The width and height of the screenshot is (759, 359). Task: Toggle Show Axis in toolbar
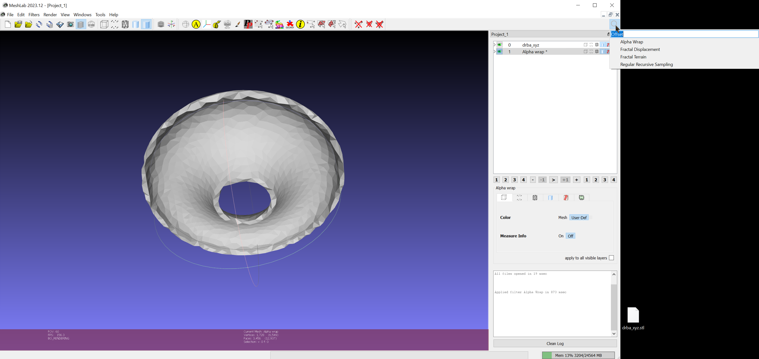coord(171,24)
